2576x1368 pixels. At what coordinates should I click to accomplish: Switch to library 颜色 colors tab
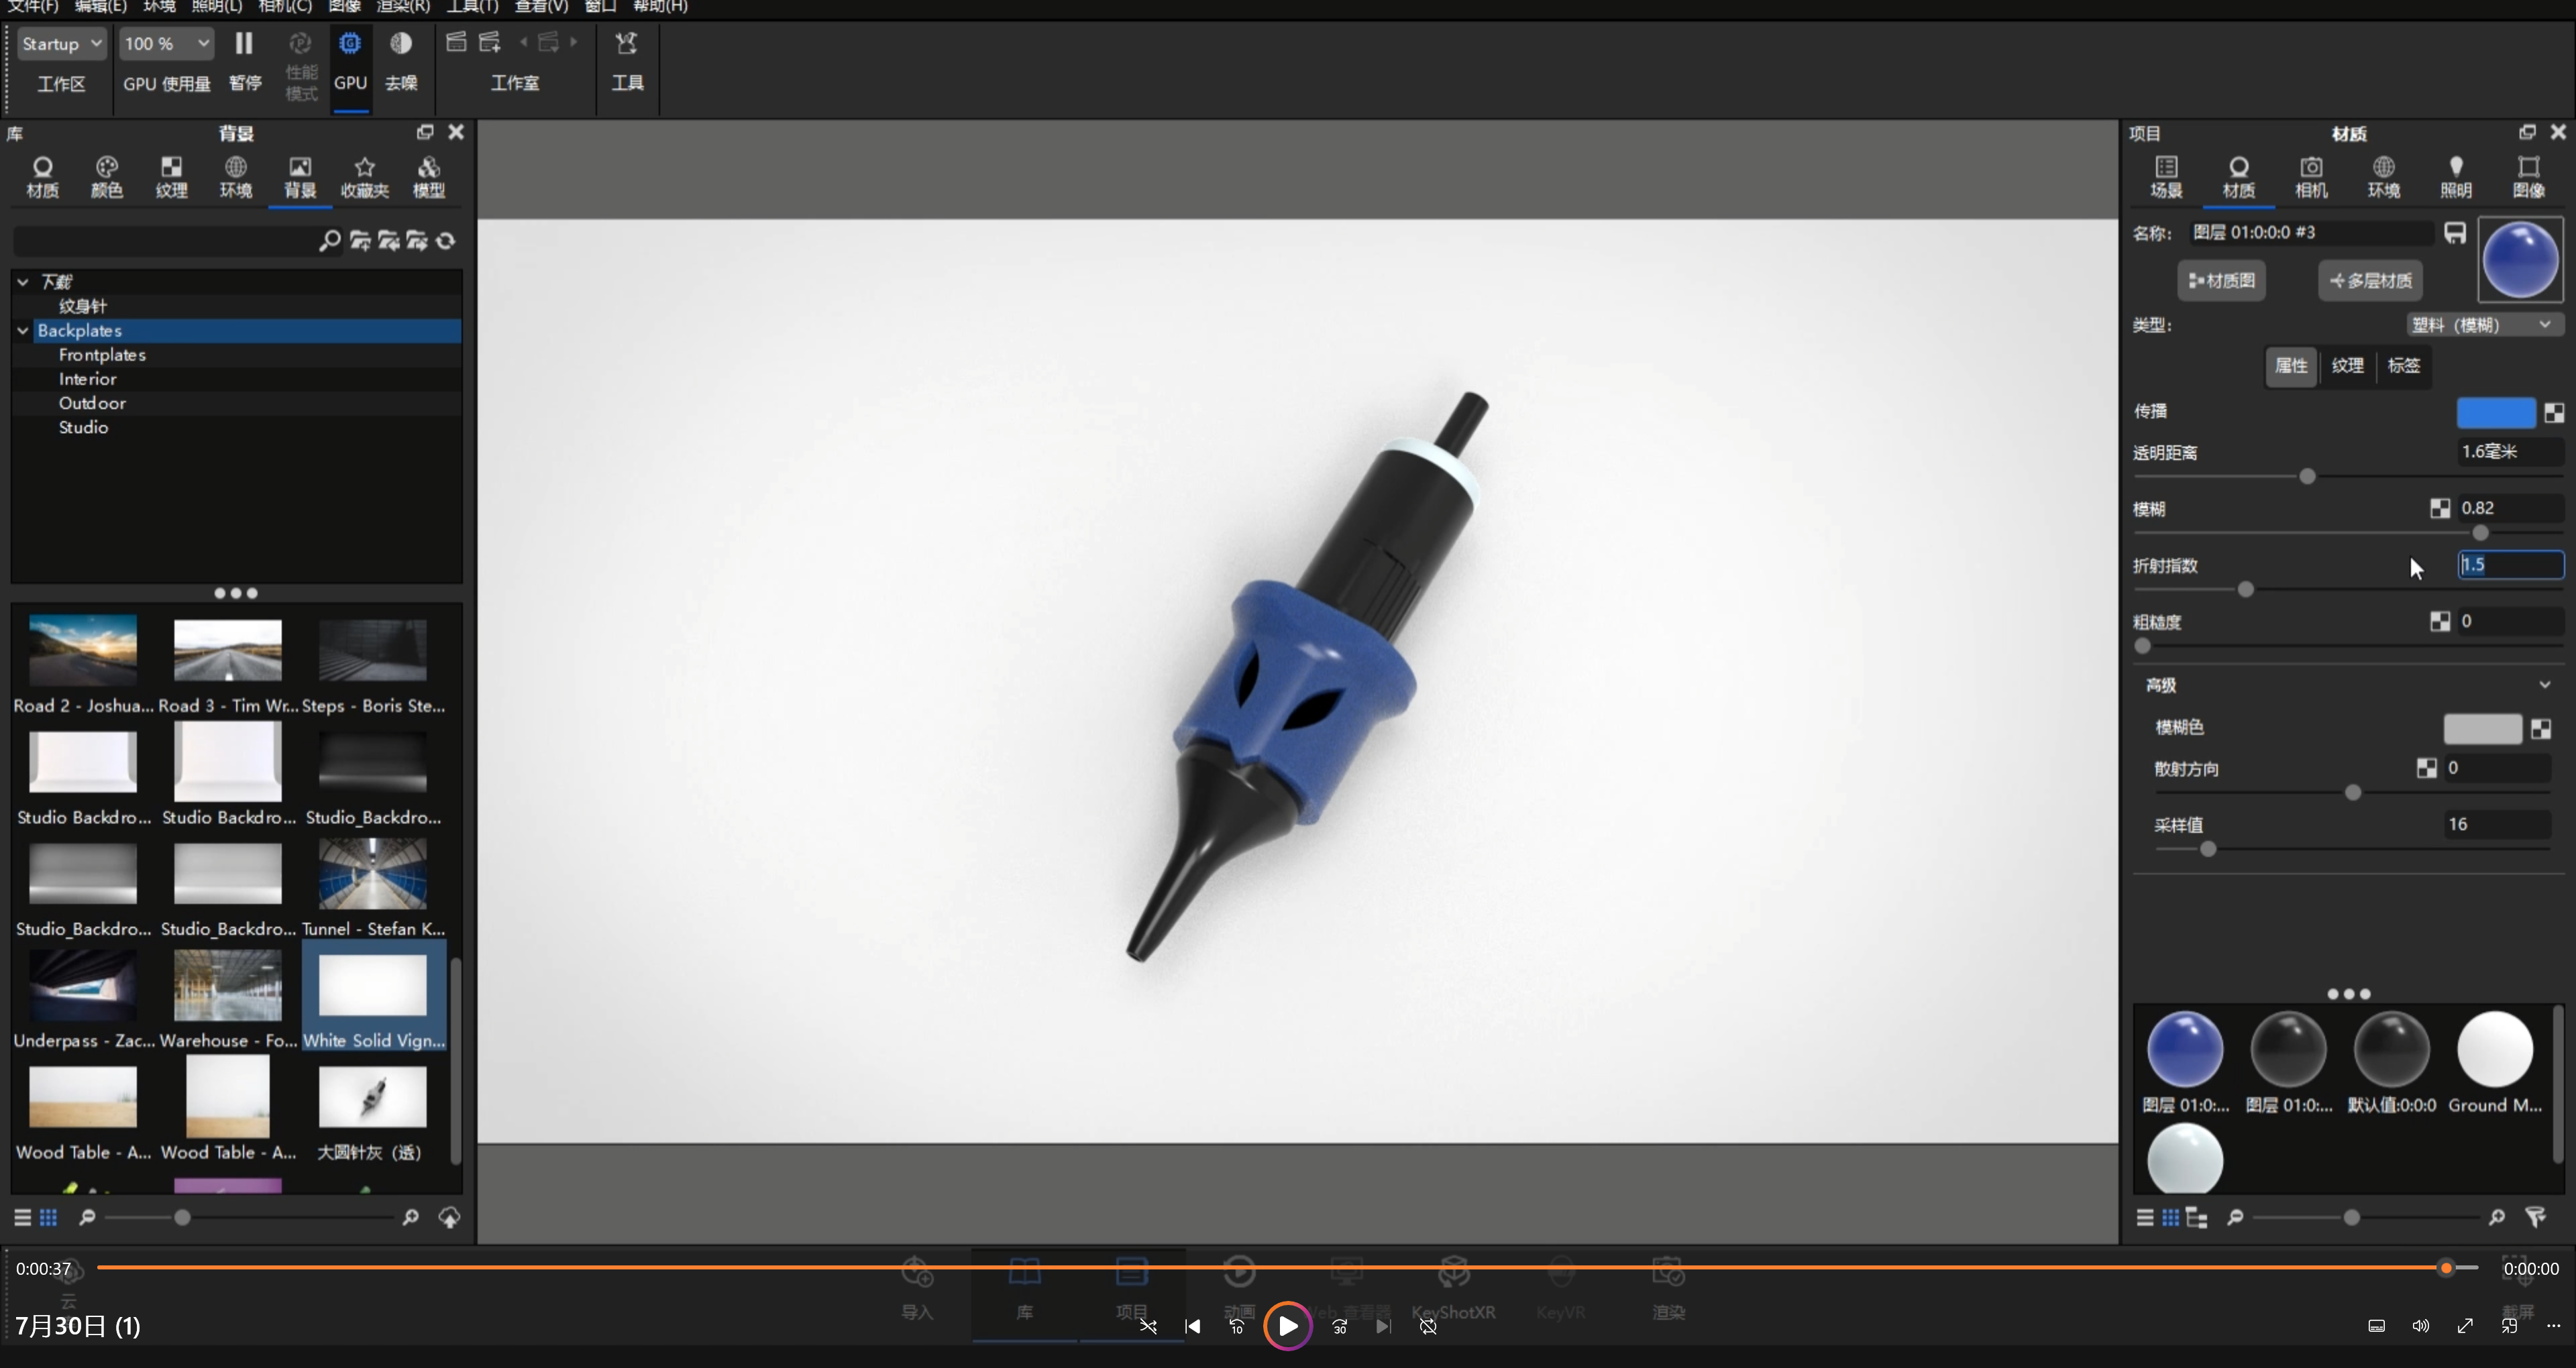point(107,177)
